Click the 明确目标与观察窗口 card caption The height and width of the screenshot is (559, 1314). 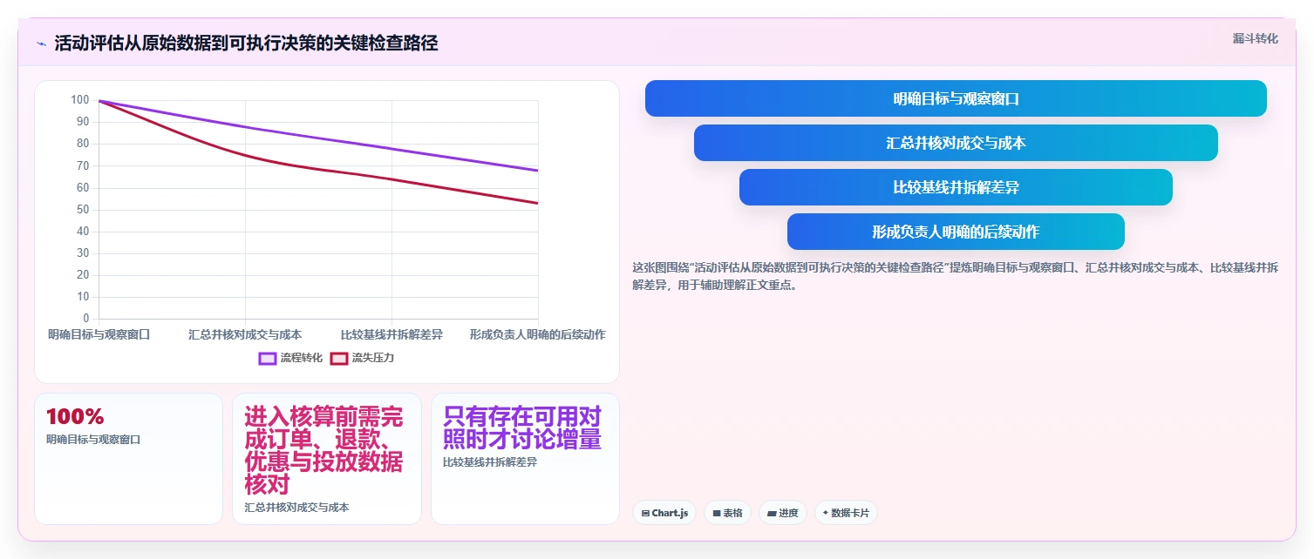pyautogui.click(x=93, y=440)
